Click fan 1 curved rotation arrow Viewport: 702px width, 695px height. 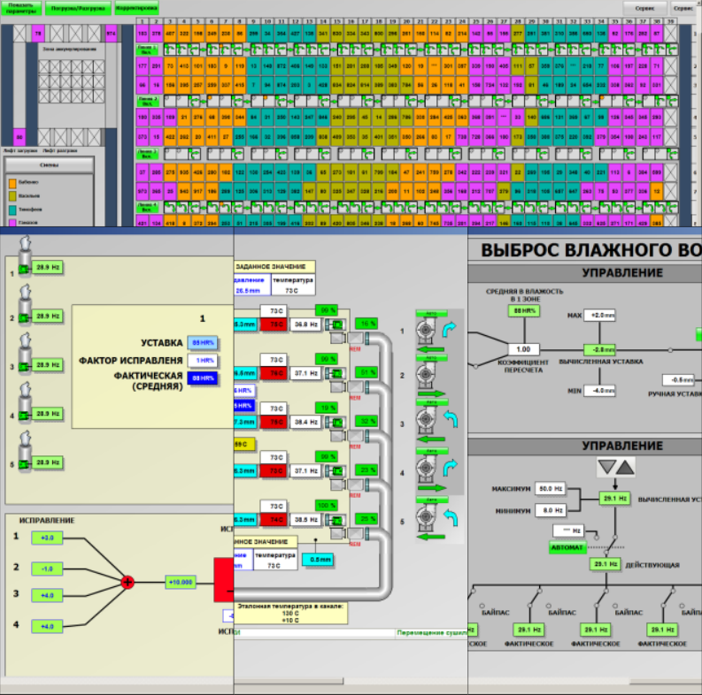tap(450, 330)
